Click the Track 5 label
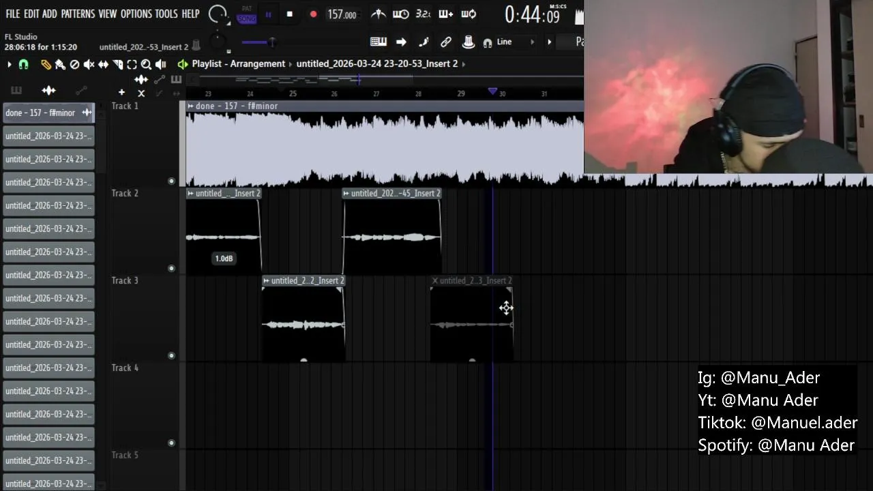Image resolution: width=873 pixels, height=491 pixels. click(x=125, y=455)
